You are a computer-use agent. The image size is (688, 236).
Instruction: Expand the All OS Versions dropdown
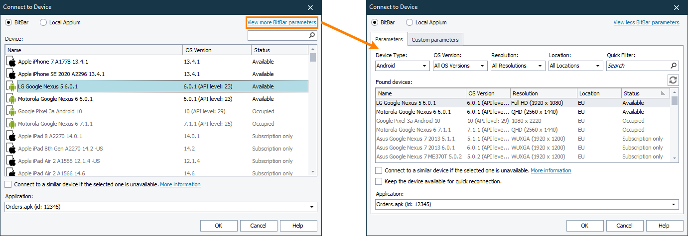pos(460,66)
